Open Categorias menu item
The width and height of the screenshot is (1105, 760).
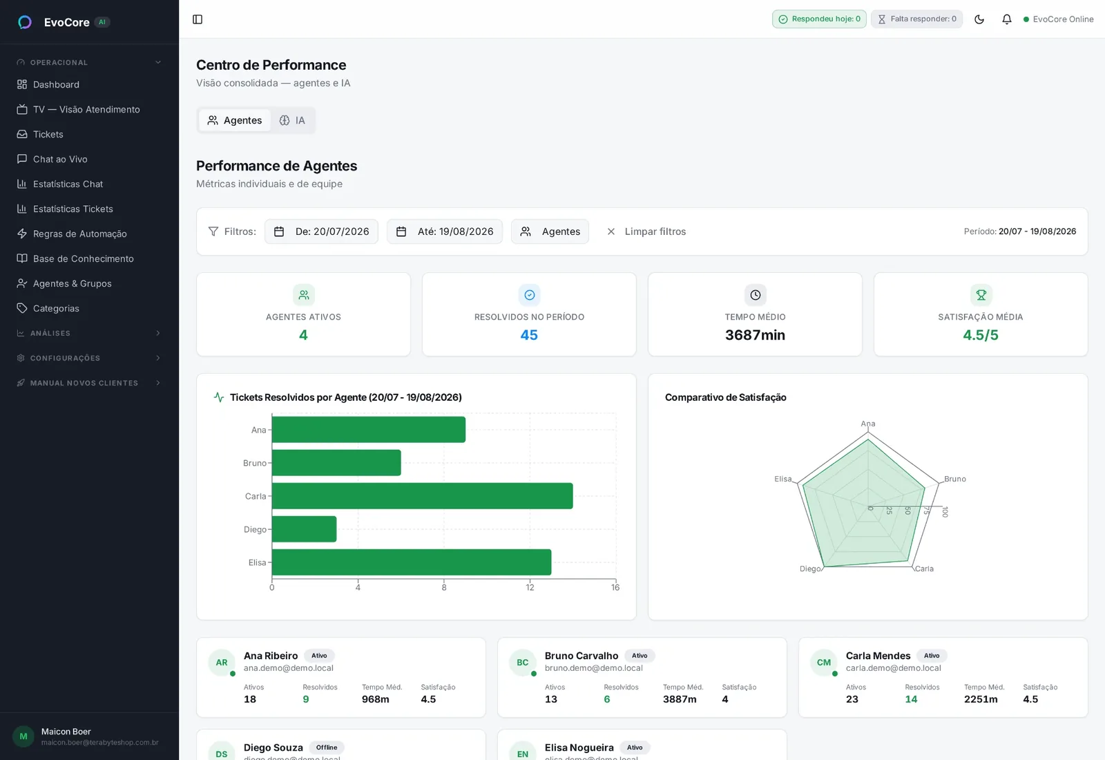89,308
